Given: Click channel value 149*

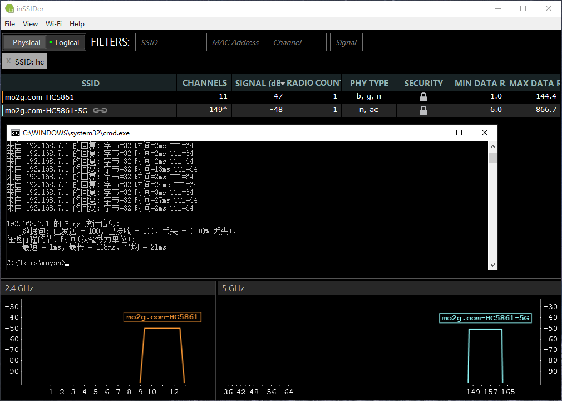Looking at the screenshot, I should click(218, 109).
